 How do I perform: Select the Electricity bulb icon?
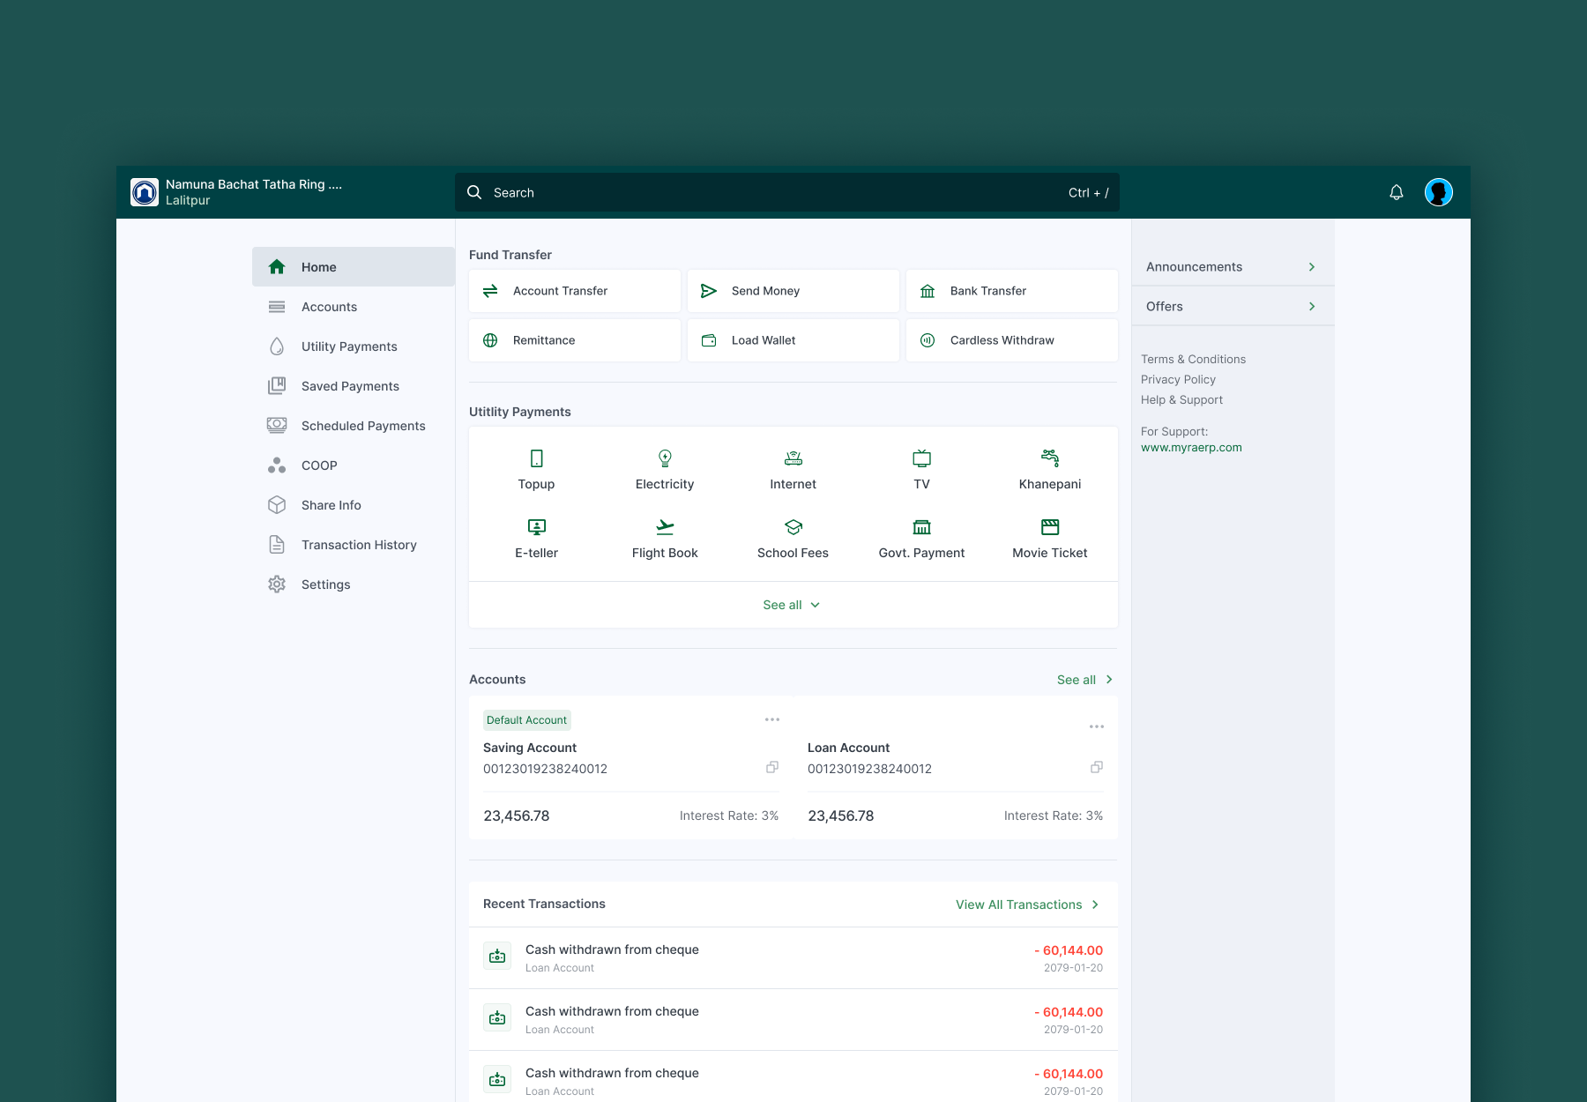[x=665, y=458]
